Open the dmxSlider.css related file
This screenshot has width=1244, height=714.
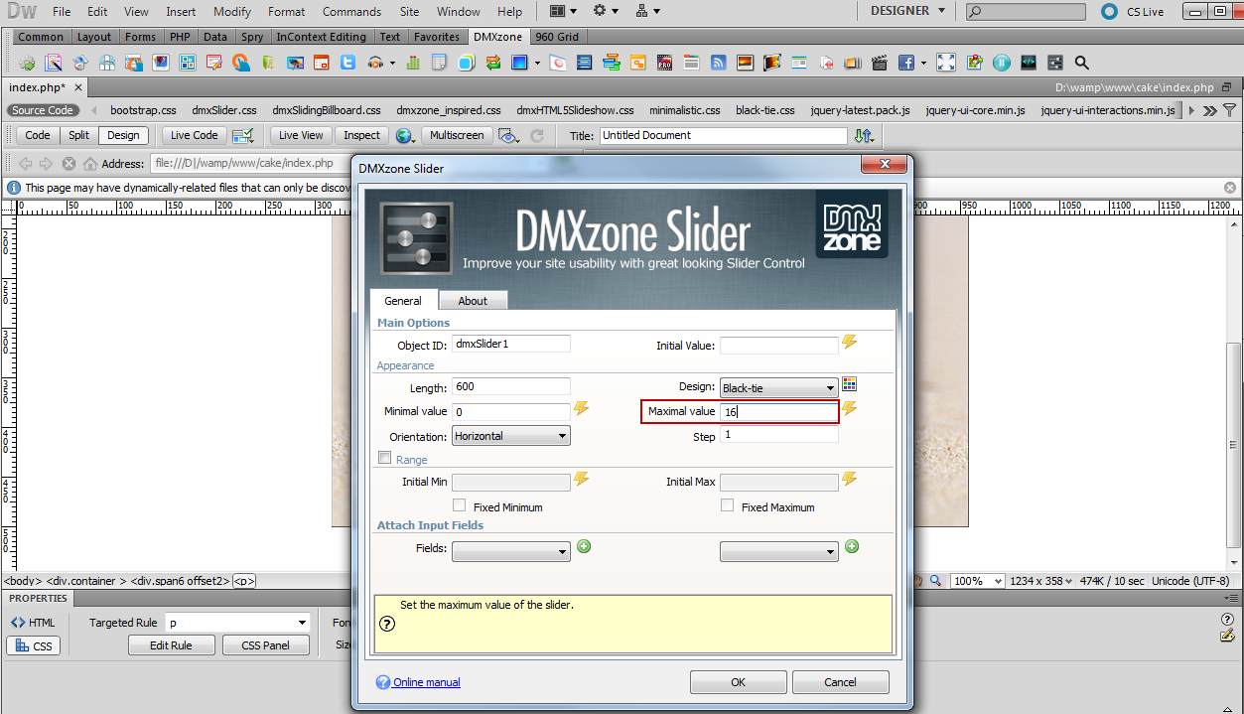(x=224, y=110)
